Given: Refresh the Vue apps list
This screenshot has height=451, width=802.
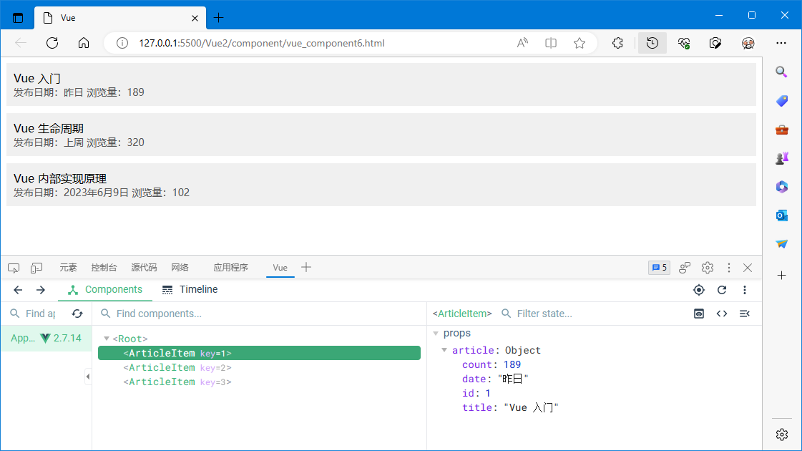Looking at the screenshot, I should coord(77,314).
